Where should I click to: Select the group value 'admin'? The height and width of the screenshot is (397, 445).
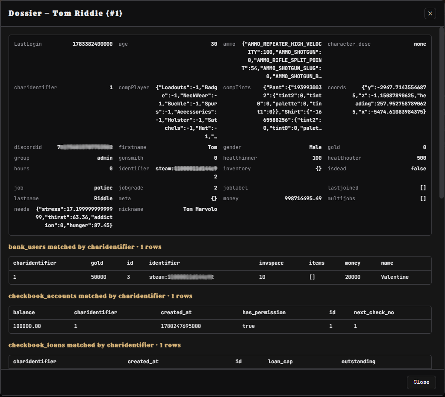(105, 158)
